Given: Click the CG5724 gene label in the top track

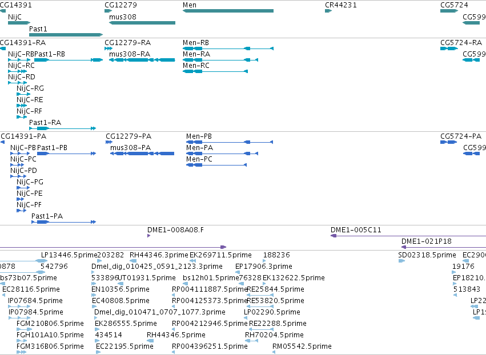Looking at the screenshot, I should 454,5.
